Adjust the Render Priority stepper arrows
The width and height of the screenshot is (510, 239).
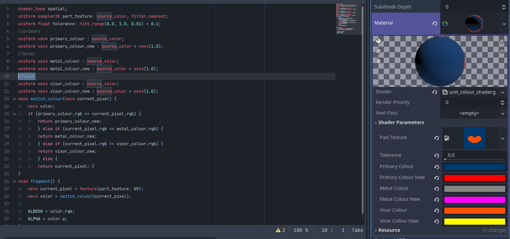[502, 103]
